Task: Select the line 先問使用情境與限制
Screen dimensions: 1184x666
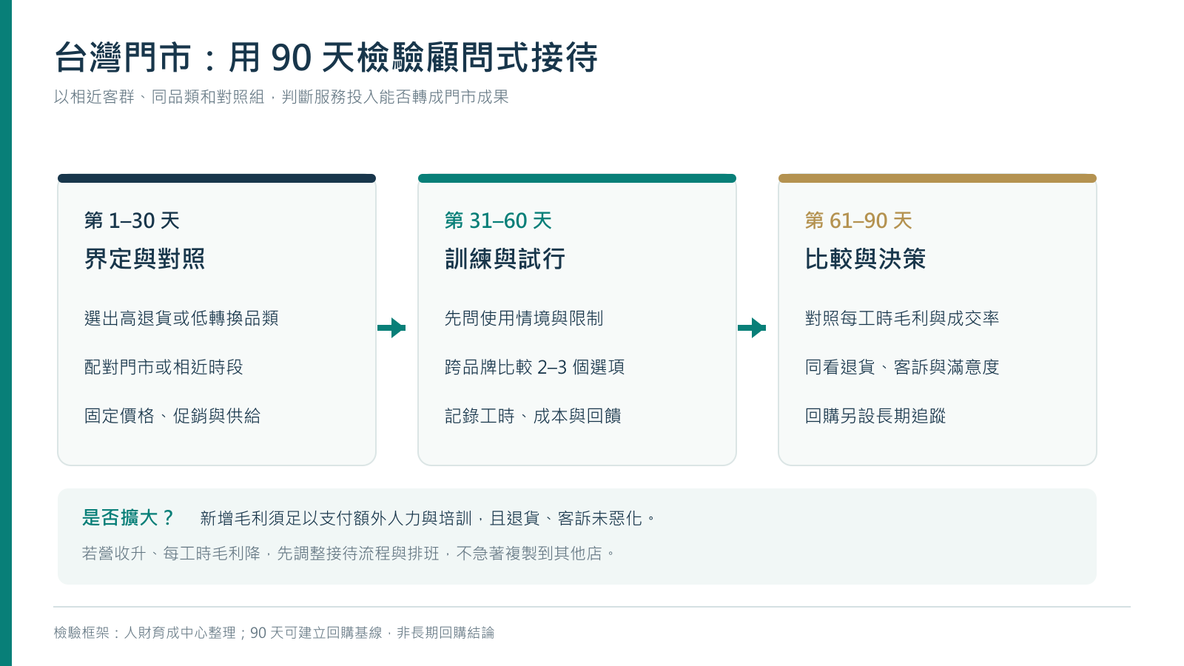Action: [524, 318]
